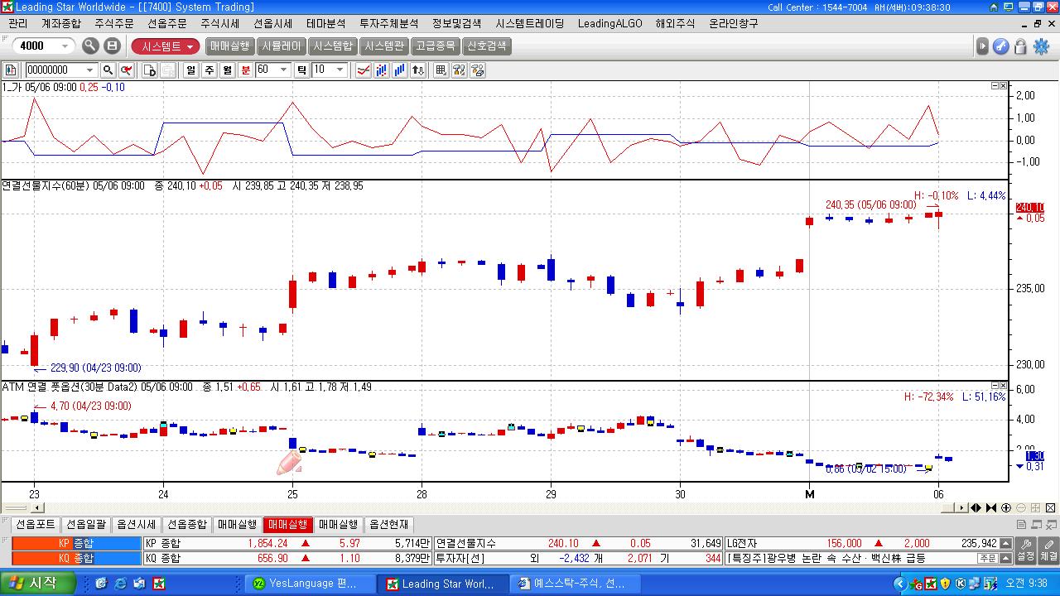The image size is (1060, 596).
Task: Click the 시뮬레이 toolbar button
Action: click(282, 46)
